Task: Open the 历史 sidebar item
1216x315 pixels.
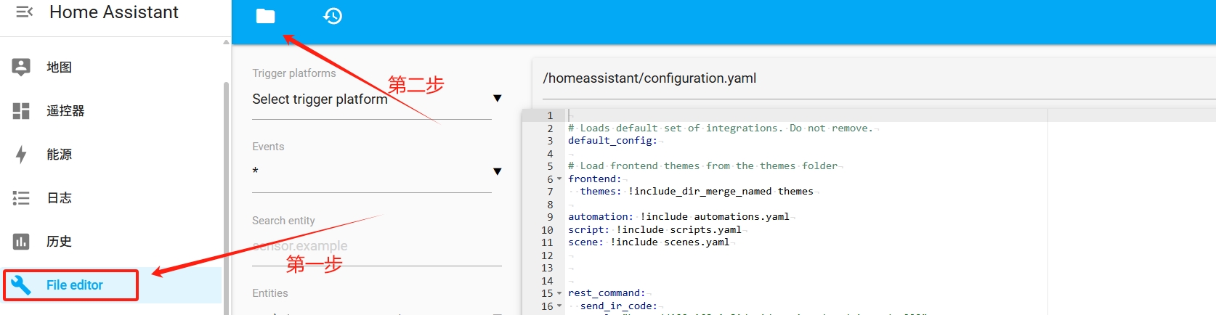Action: [x=112, y=241]
